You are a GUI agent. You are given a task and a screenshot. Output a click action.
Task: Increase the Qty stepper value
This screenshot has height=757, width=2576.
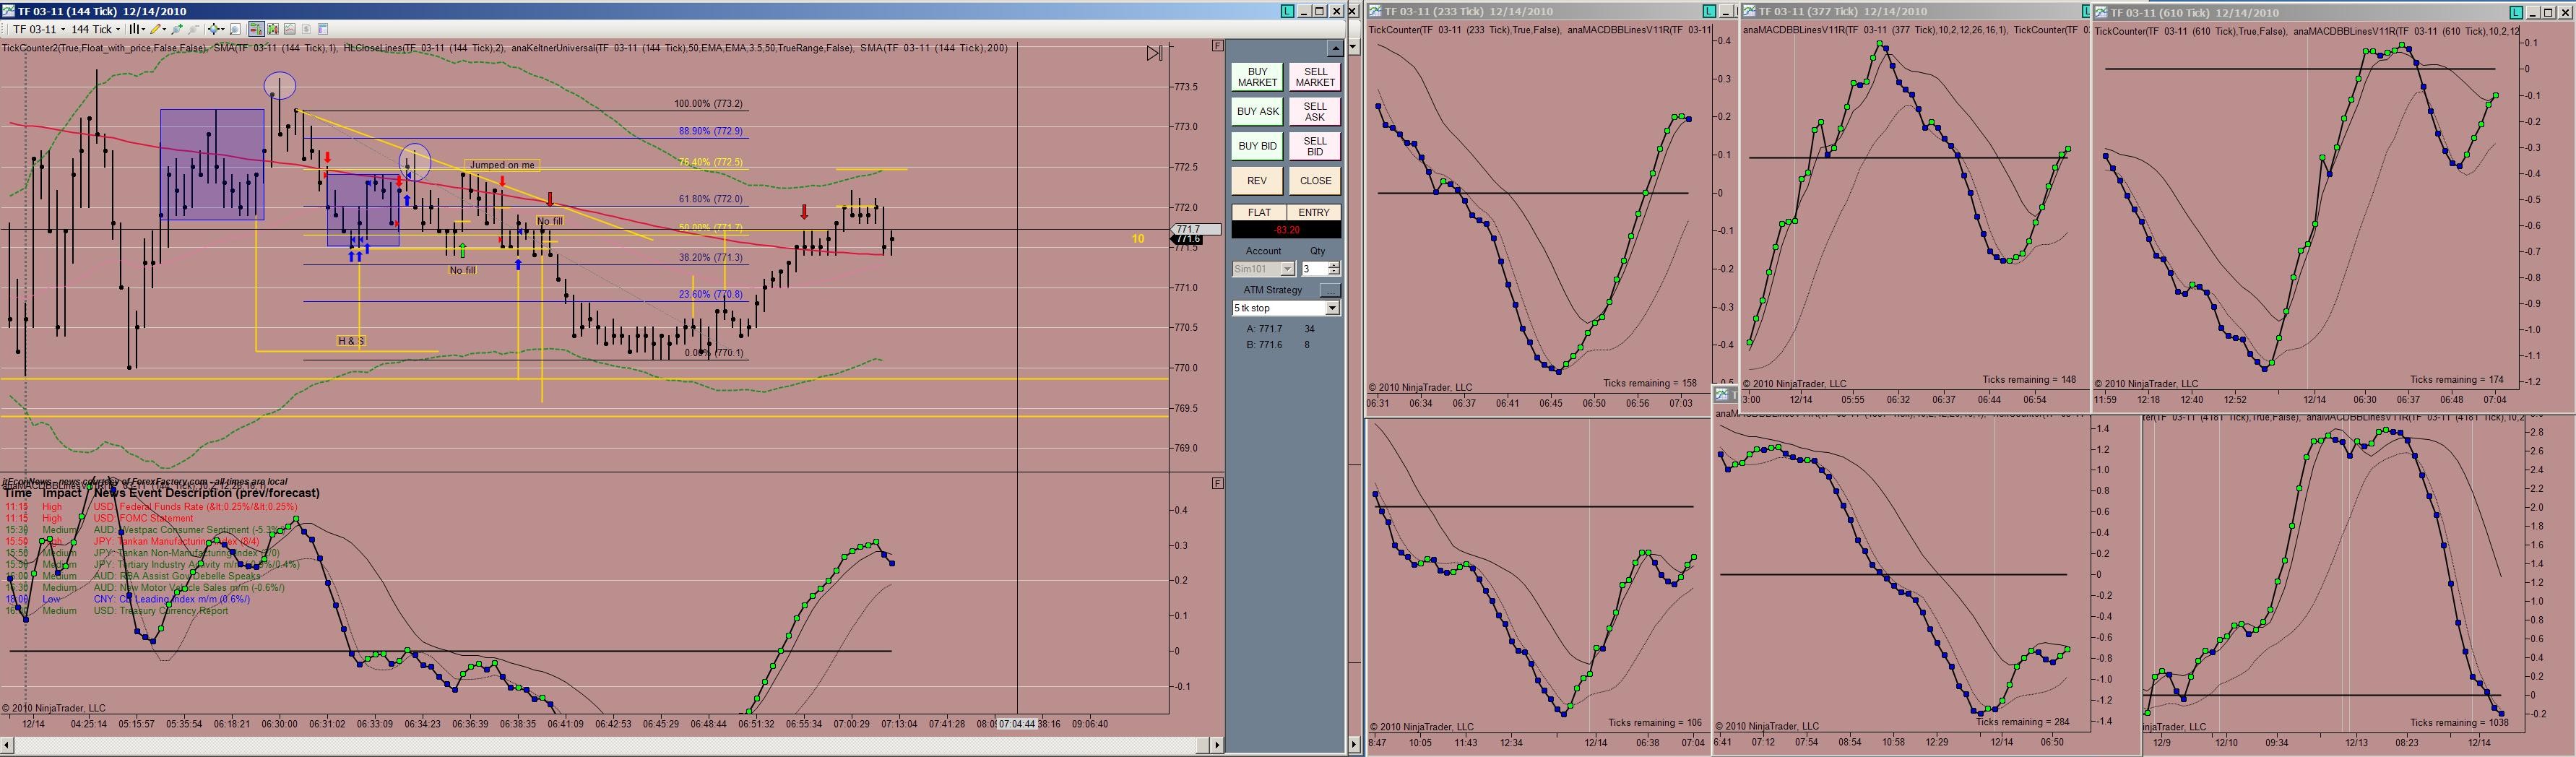pos(1333,265)
